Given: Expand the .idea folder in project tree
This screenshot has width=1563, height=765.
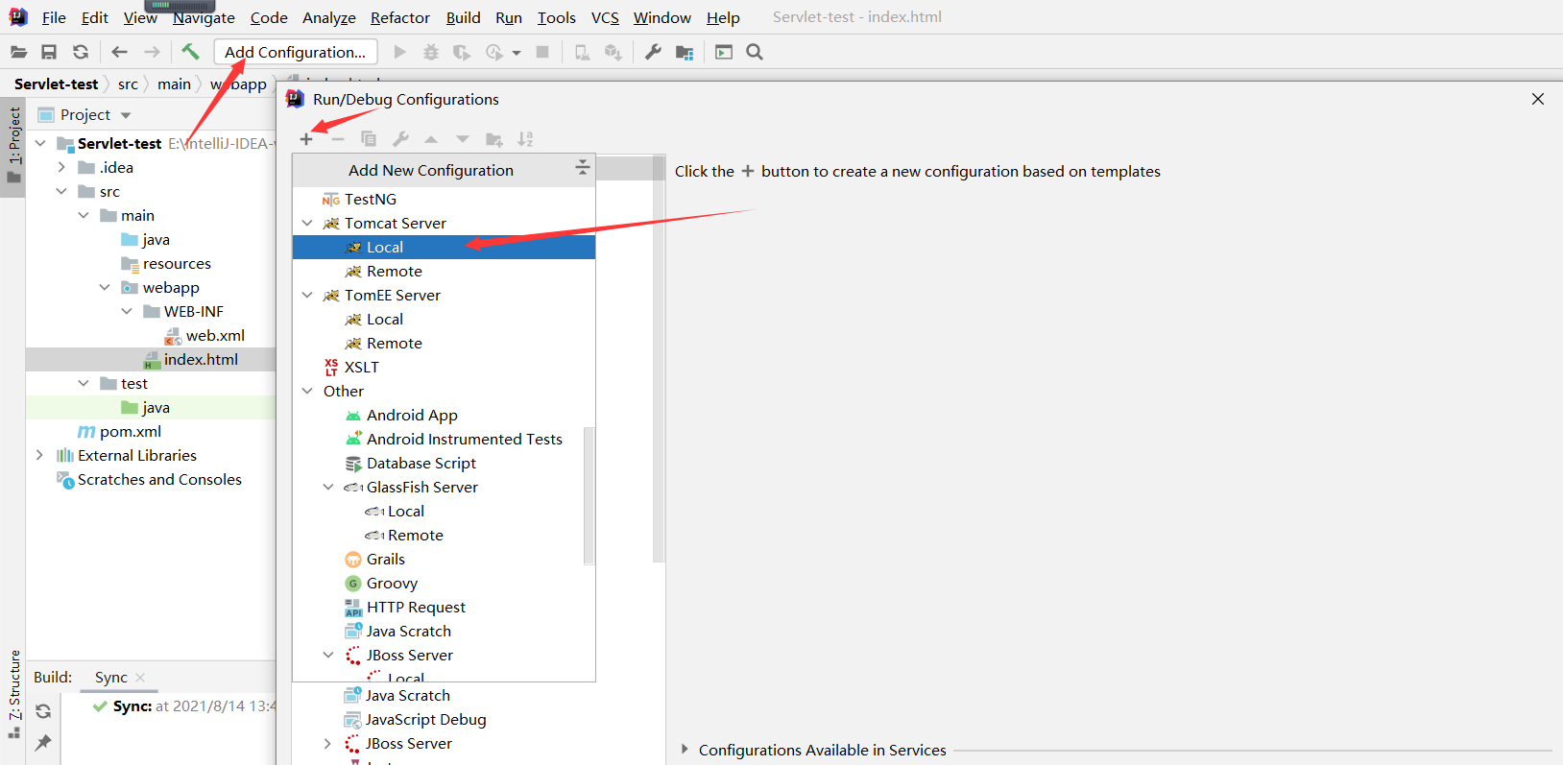Looking at the screenshot, I should click(61, 167).
